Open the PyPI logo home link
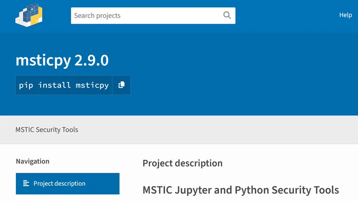Image resolution: width=358 pixels, height=201 pixels. (29, 15)
